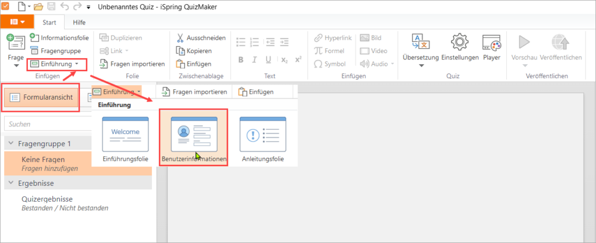Click into the Suchen search field
Screen dimensions: 596x243
click(48, 124)
